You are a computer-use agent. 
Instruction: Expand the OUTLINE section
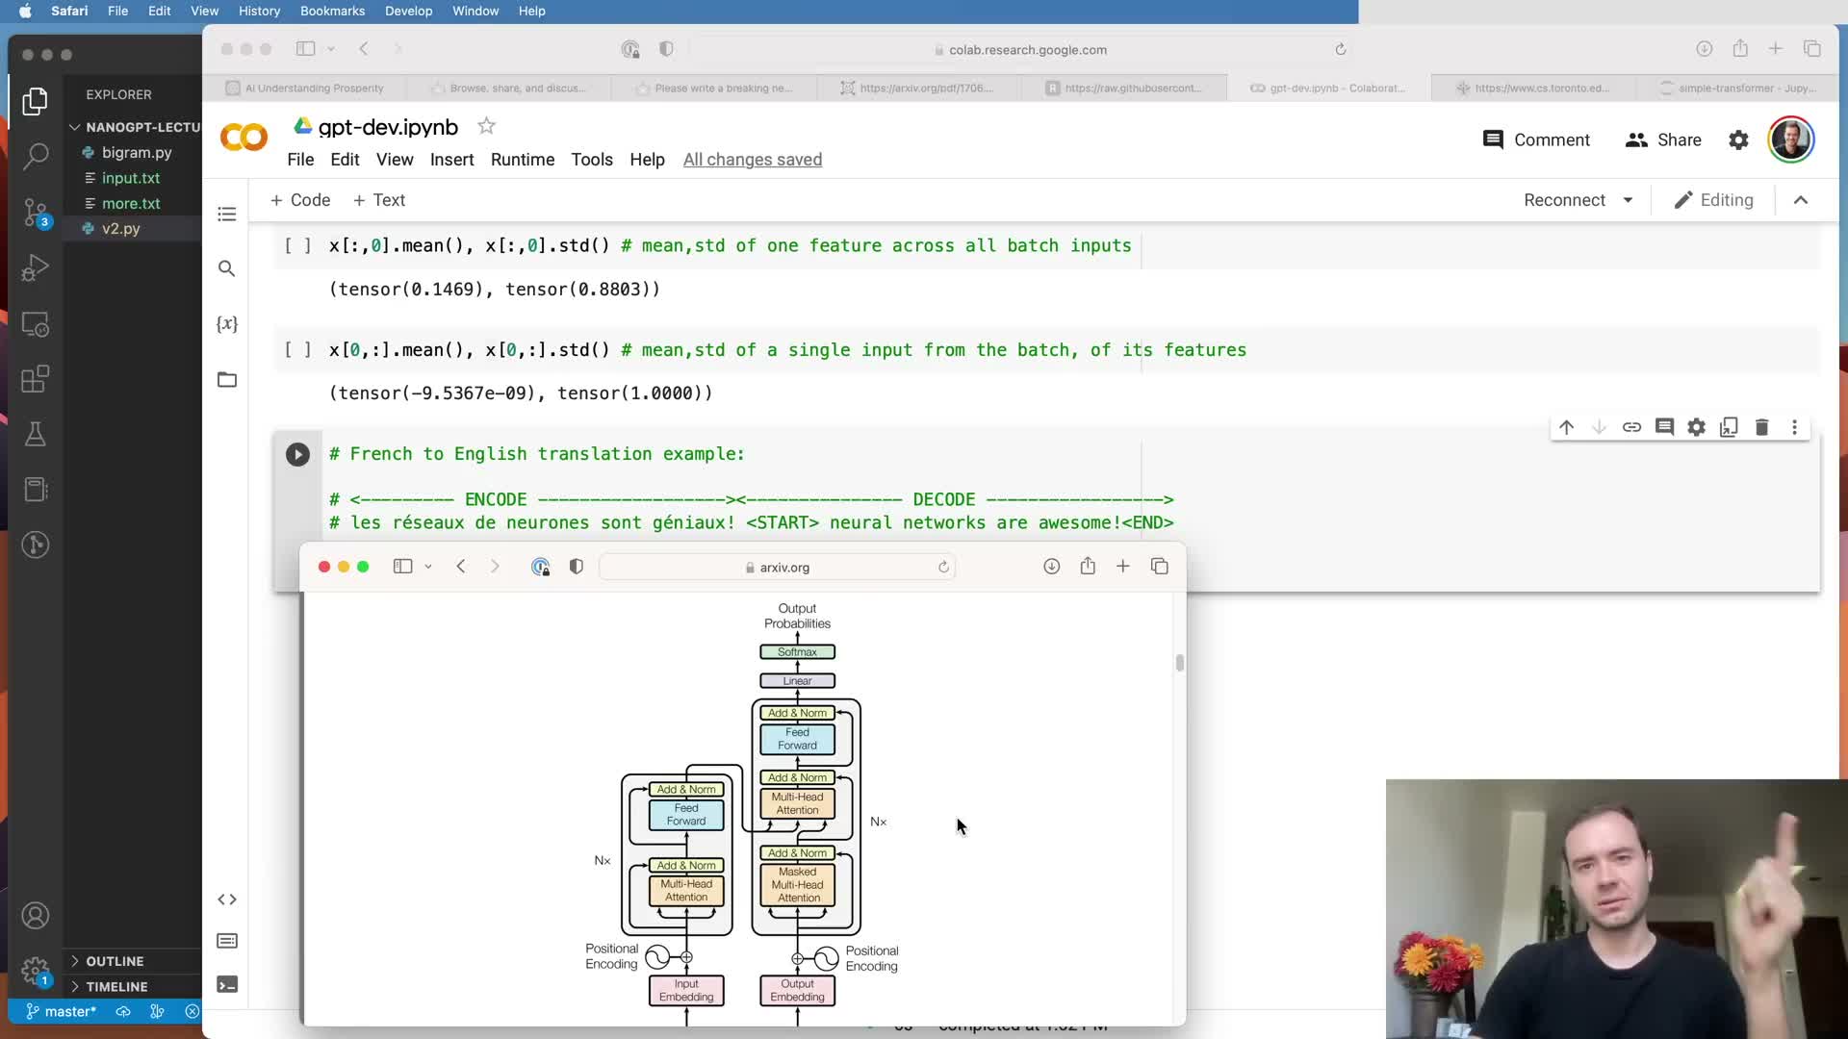click(115, 961)
